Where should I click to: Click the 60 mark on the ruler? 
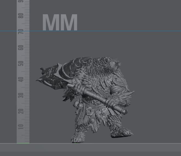coord(21,48)
